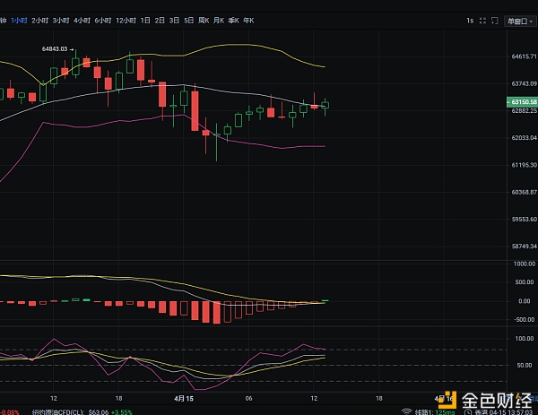
Task: Select the 4小时 chart interval
Action: point(82,20)
